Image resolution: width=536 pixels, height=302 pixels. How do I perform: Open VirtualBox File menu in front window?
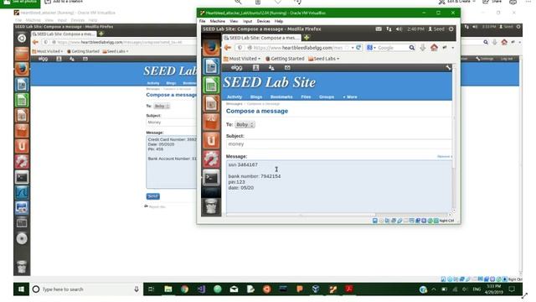point(203,21)
